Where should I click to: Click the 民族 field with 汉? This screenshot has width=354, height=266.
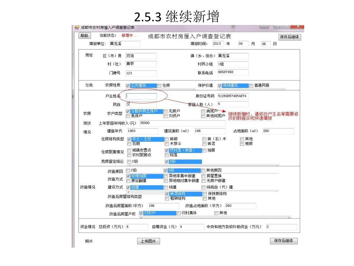click(141, 104)
